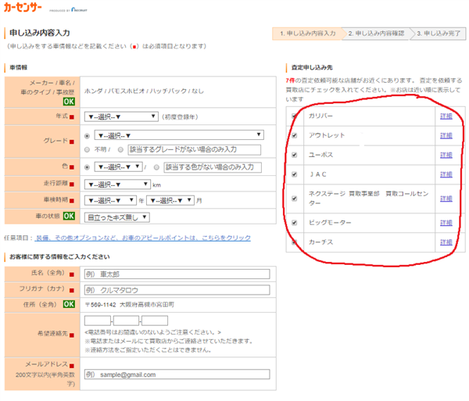This screenshot has width=469, height=401.
Task: Focus the メールアドレス email field
Action: [x=176, y=374]
